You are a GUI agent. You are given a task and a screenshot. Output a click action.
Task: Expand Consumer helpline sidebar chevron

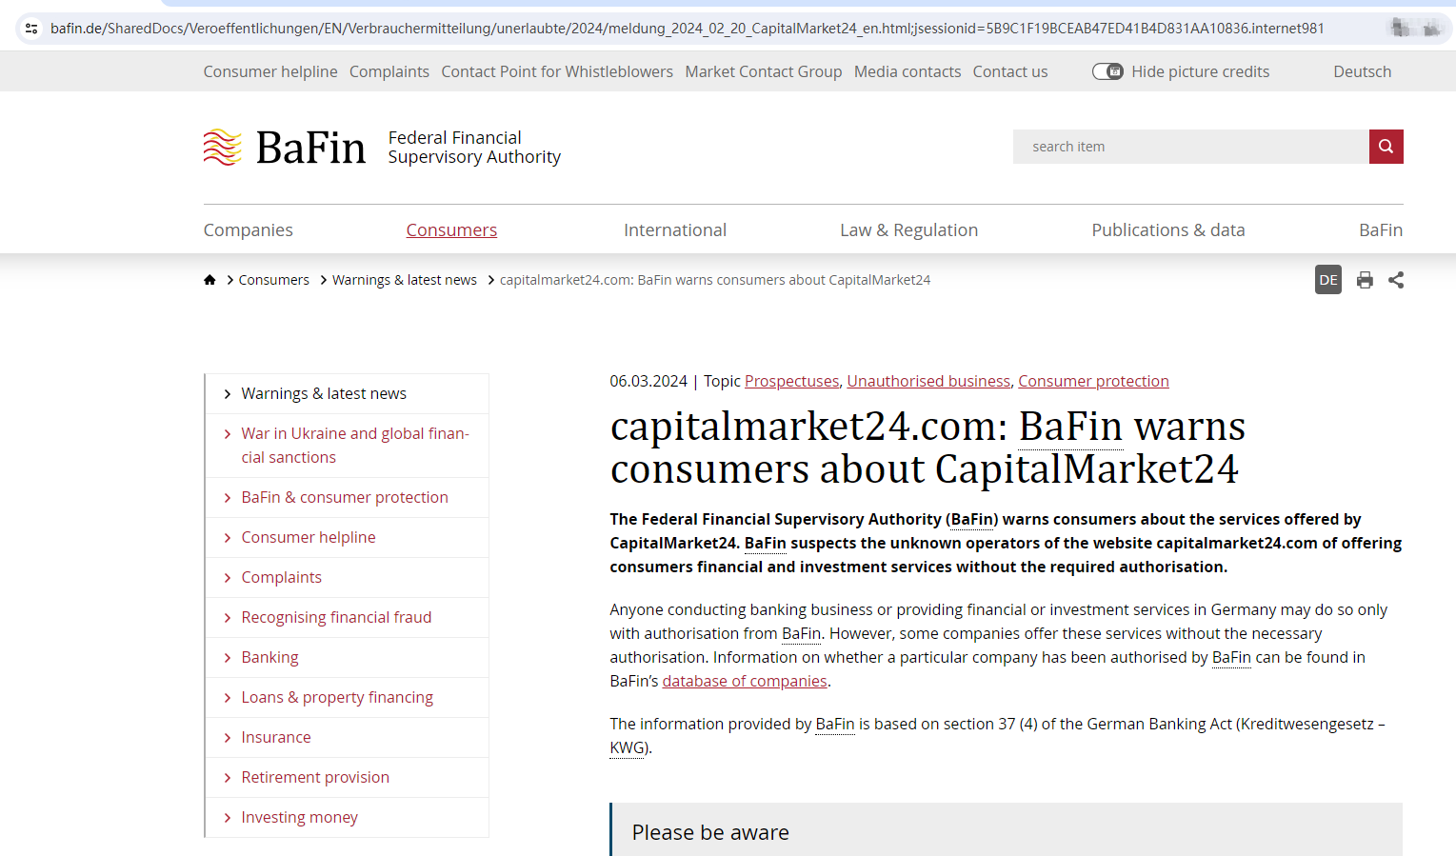[227, 538]
